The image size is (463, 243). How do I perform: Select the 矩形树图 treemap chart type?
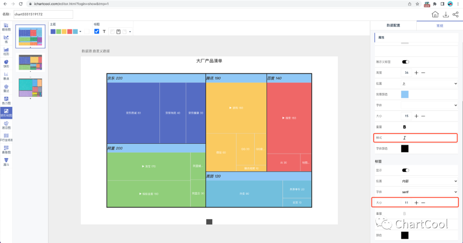6,113
